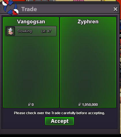Click the Vangogsan player name header
Screen dimensions: 121x137
(31, 22)
